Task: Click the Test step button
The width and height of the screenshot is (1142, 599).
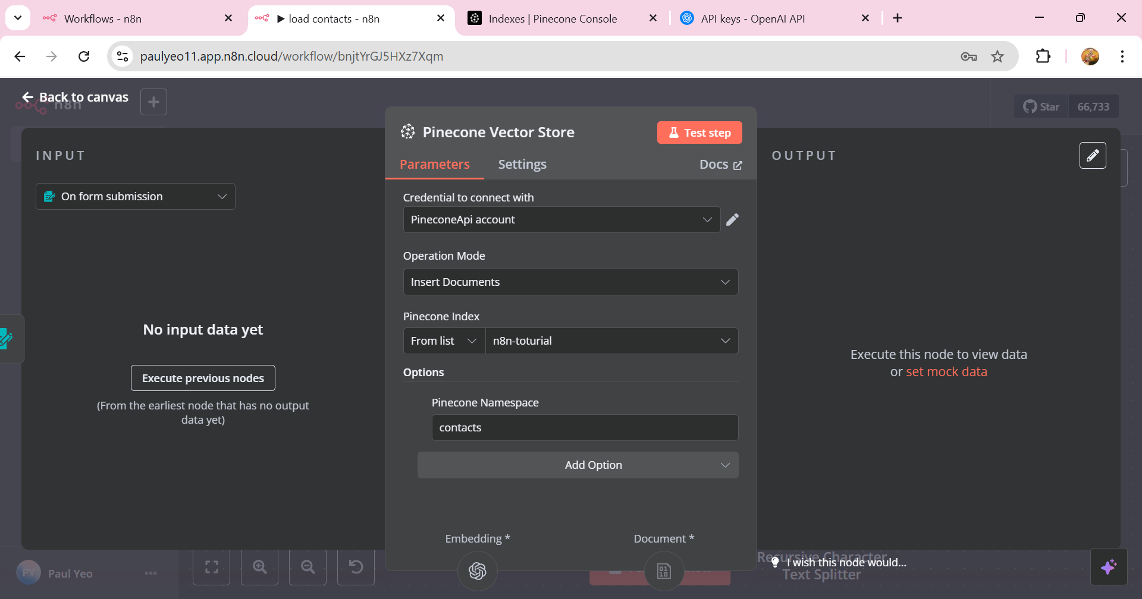Action: (699, 133)
